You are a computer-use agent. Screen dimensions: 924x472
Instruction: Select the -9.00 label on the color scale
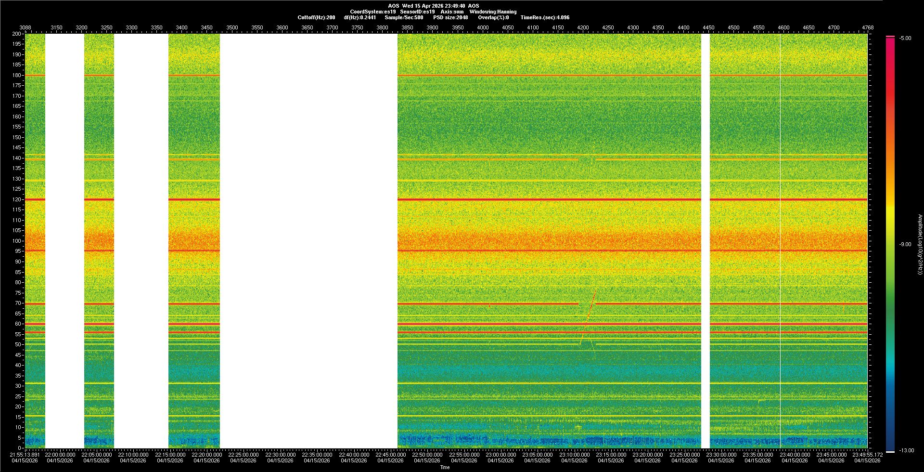click(x=905, y=245)
